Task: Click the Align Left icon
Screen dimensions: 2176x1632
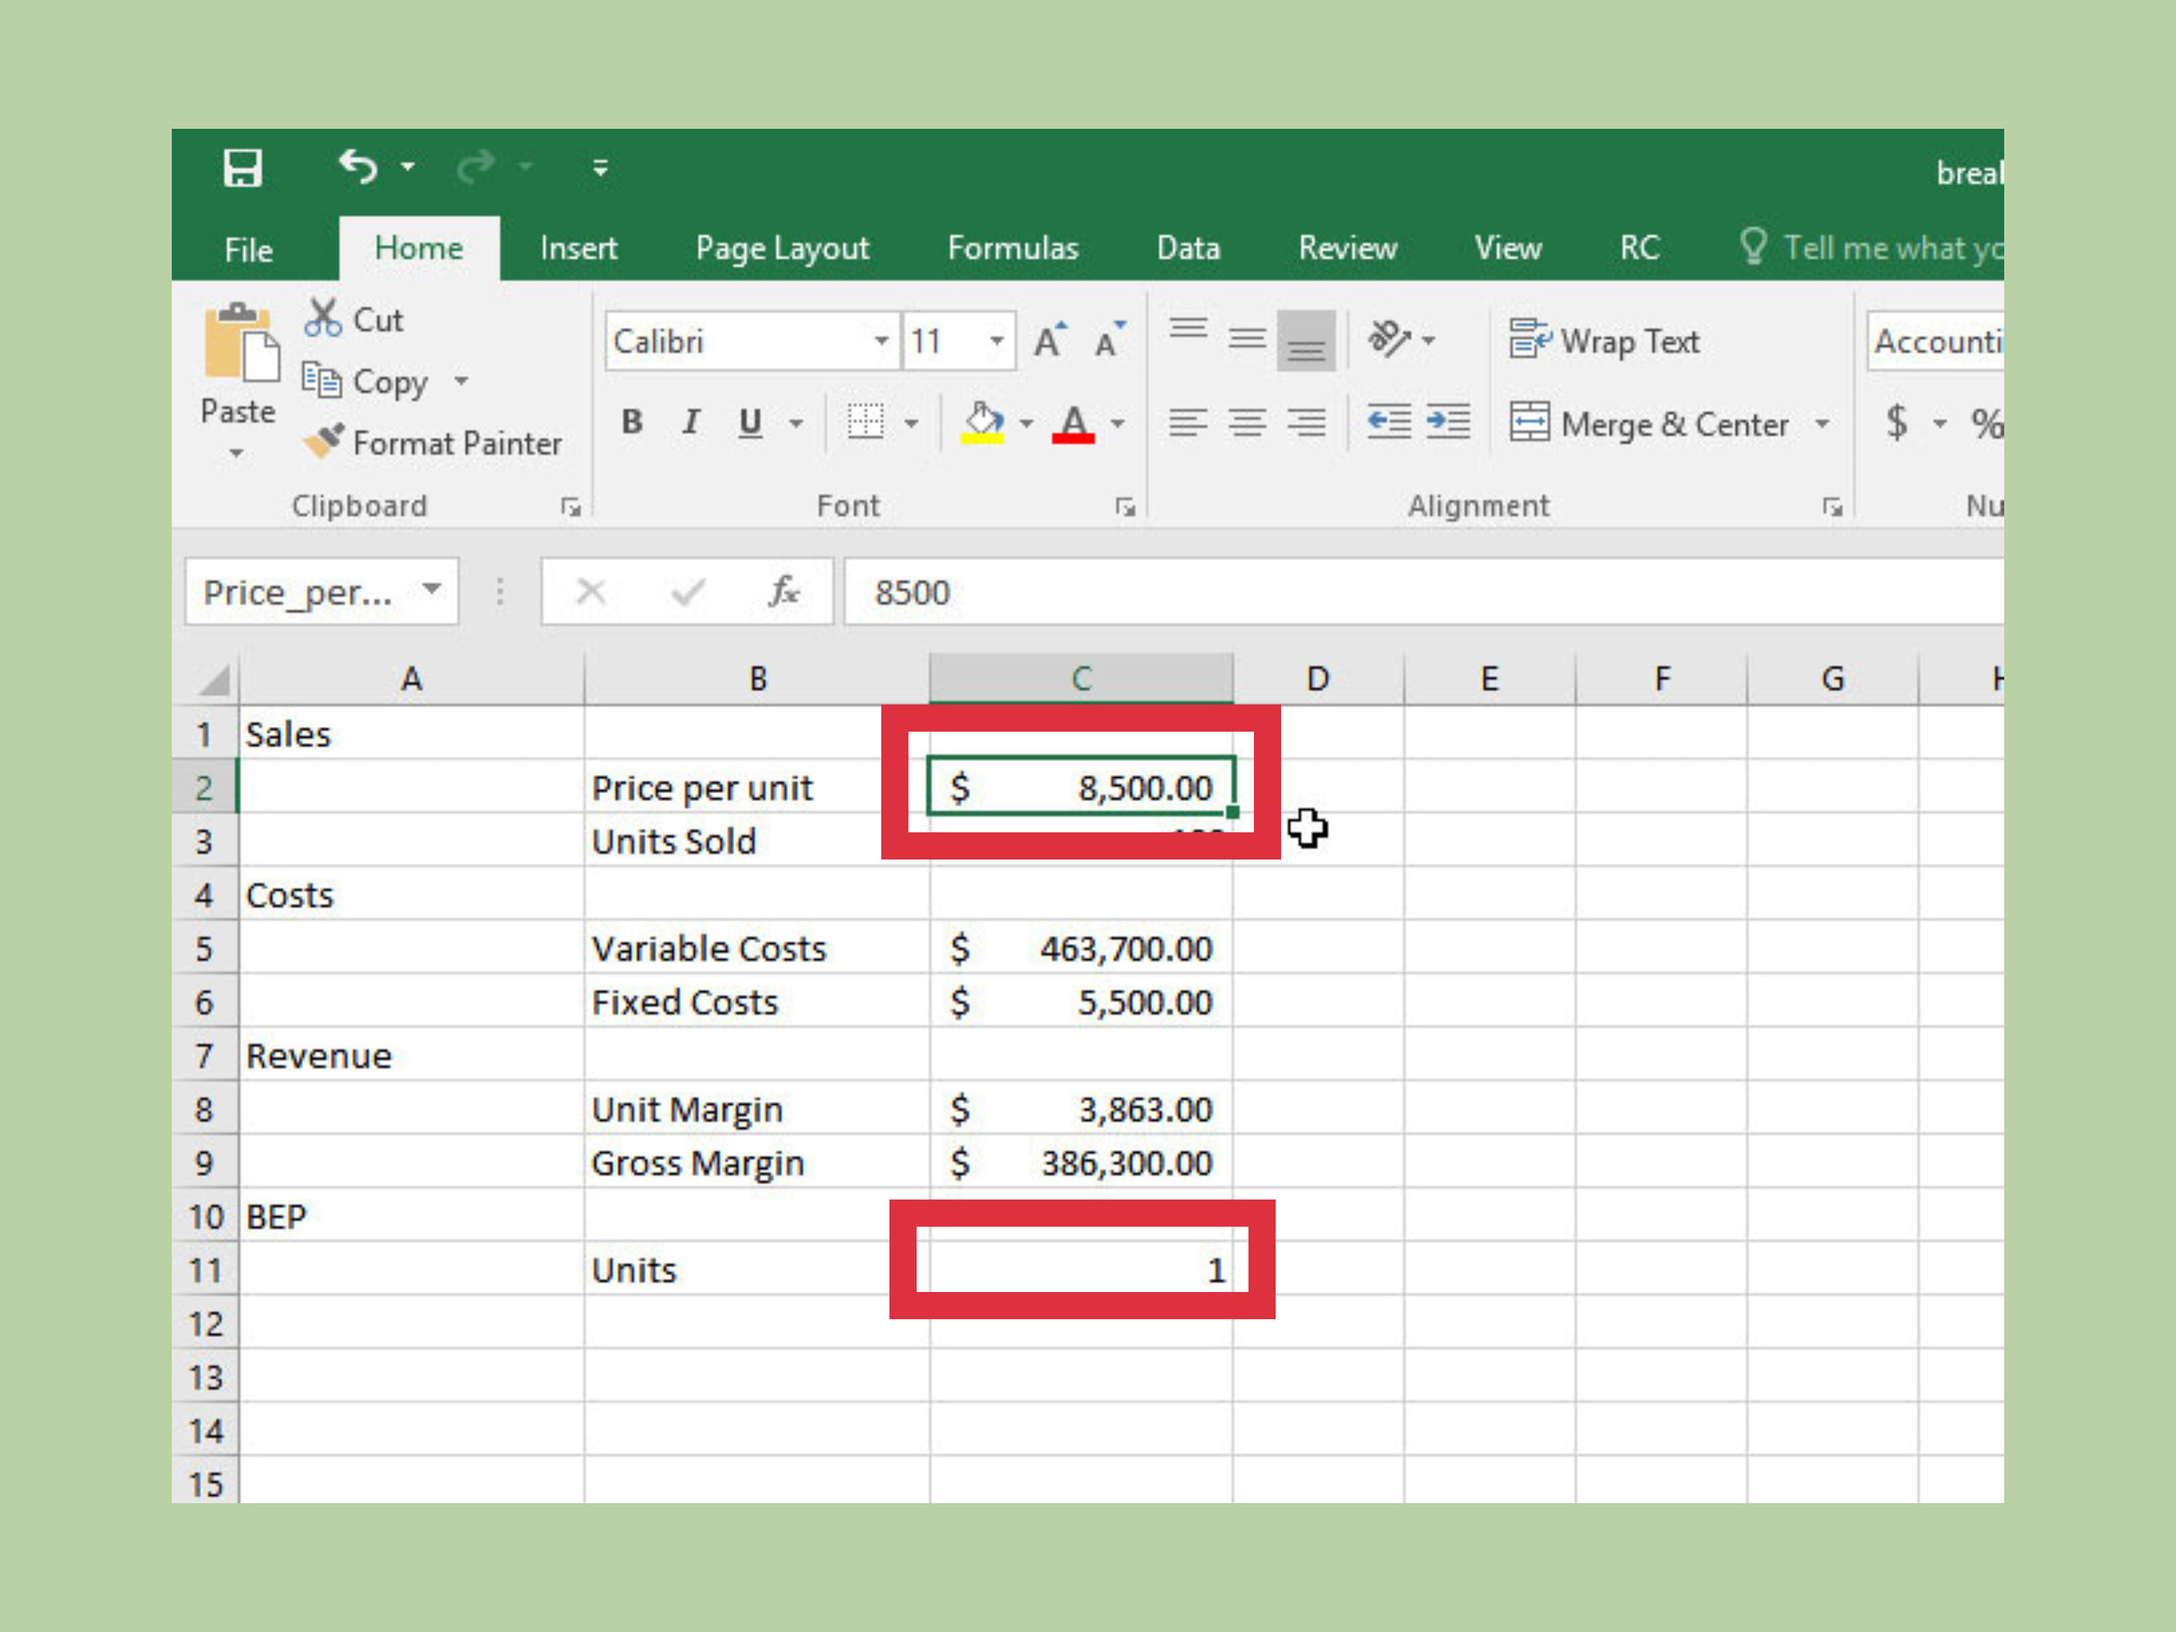Action: point(1189,423)
